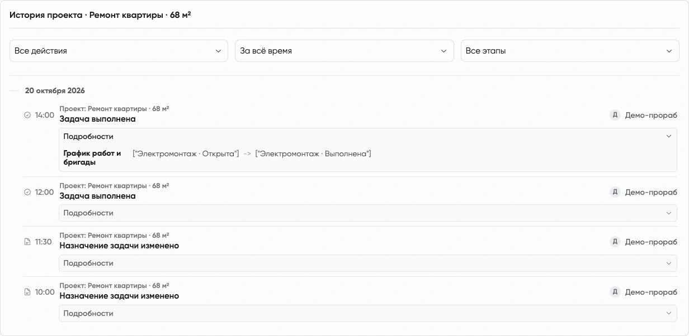Image resolution: width=689 pixels, height=336 pixels.
Task: Click the checkmark icon beside 14:00 entry
Action: pos(27,115)
